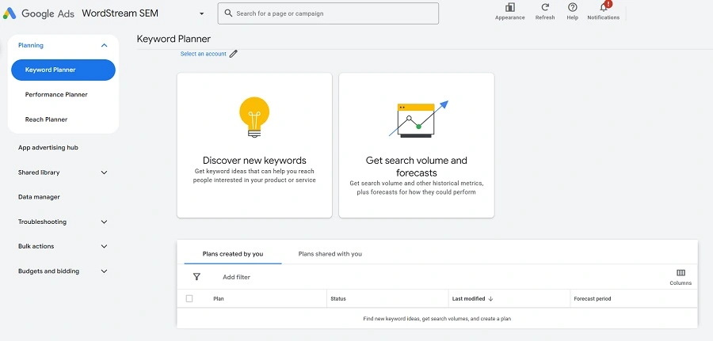Go to App advertising hub

coord(48,148)
